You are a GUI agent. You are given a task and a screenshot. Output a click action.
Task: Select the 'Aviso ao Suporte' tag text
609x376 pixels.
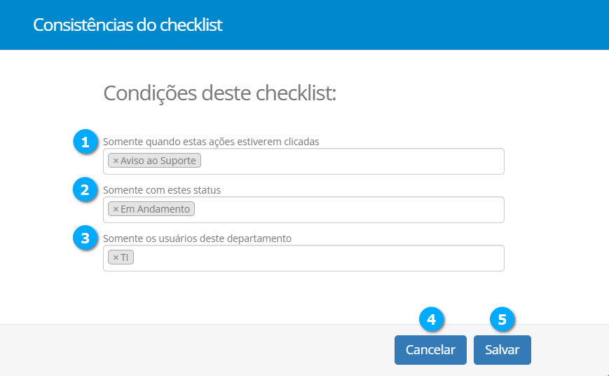[158, 161]
